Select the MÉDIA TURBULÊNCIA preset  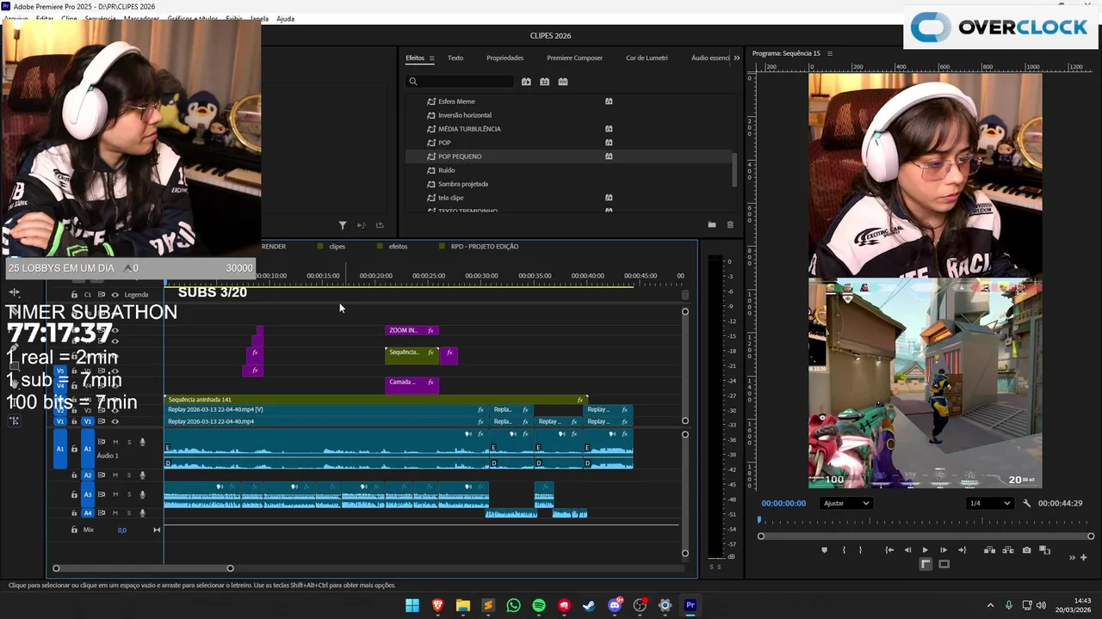tap(469, 129)
